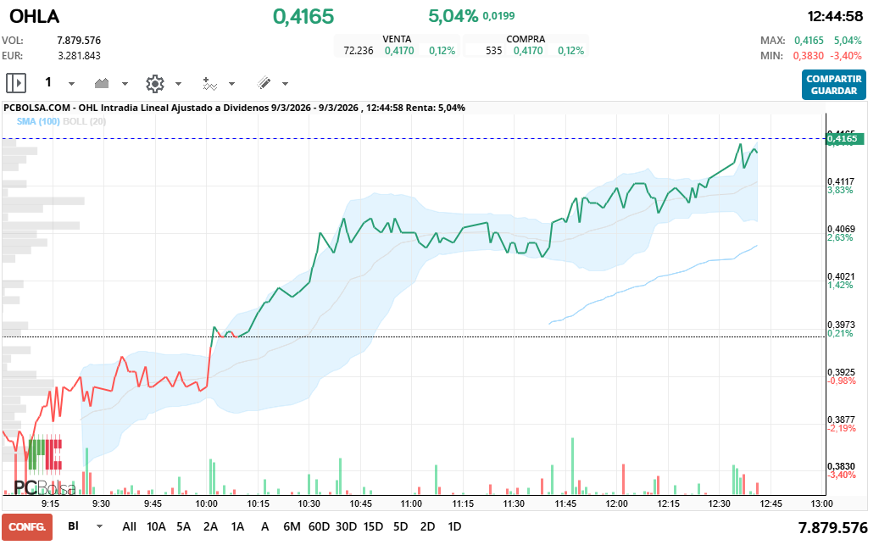Click the green current price label 0,4165

843,137
